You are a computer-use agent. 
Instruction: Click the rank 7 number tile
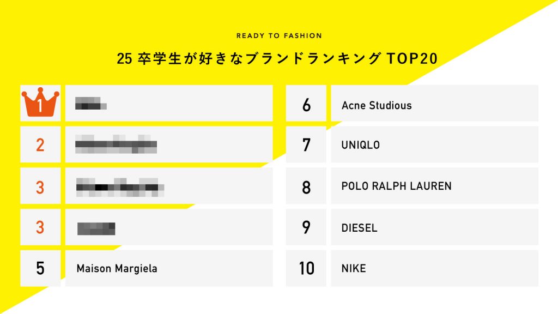point(306,145)
